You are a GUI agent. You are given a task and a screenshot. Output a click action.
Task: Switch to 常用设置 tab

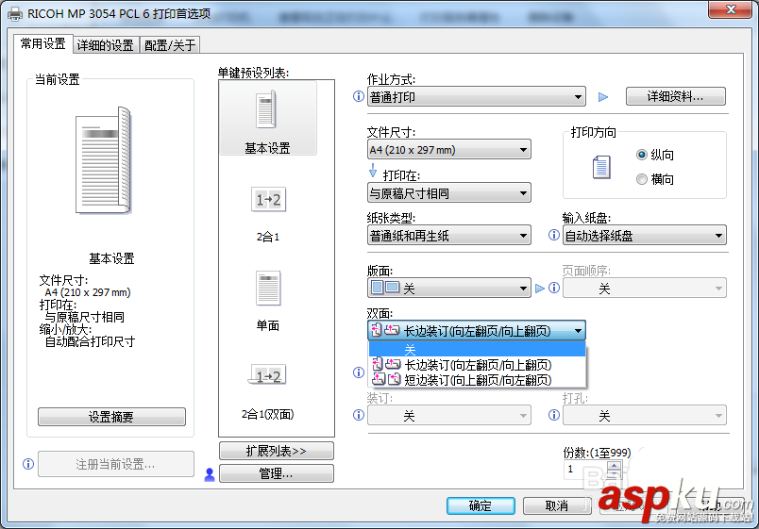[43, 44]
